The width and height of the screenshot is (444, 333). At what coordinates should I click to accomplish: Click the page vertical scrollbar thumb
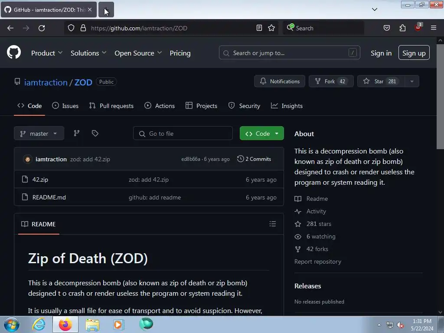coord(440,97)
